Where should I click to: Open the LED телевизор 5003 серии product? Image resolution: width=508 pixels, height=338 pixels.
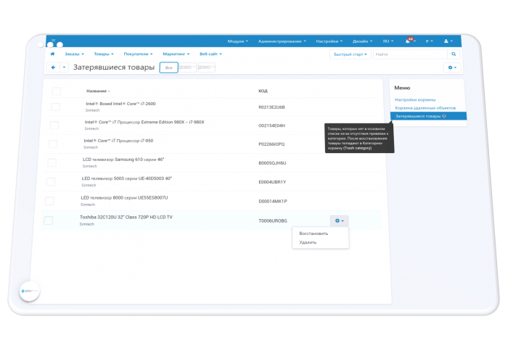tap(127, 178)
